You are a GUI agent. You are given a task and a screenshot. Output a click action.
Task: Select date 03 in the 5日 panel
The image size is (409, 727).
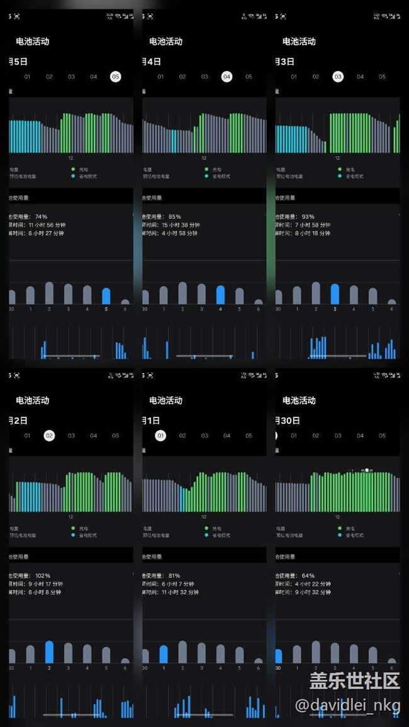pos(71,77)
